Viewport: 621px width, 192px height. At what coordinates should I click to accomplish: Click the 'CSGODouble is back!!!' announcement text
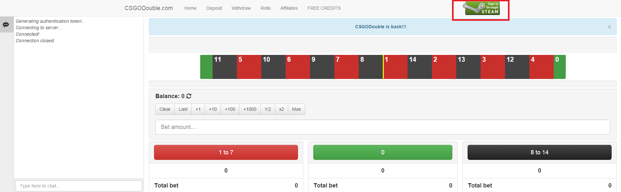pyautogui.click(x=381, y=27)
